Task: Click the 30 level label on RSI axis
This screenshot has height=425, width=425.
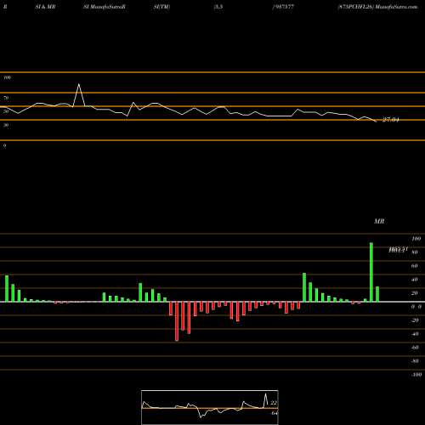Action: click(x=6, y=125)
